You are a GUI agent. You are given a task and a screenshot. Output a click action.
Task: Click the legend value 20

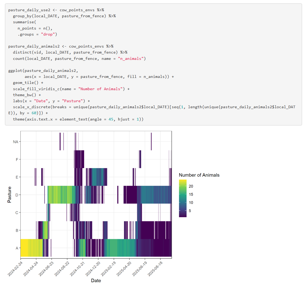pyautogui.click(x=191, y=186)
